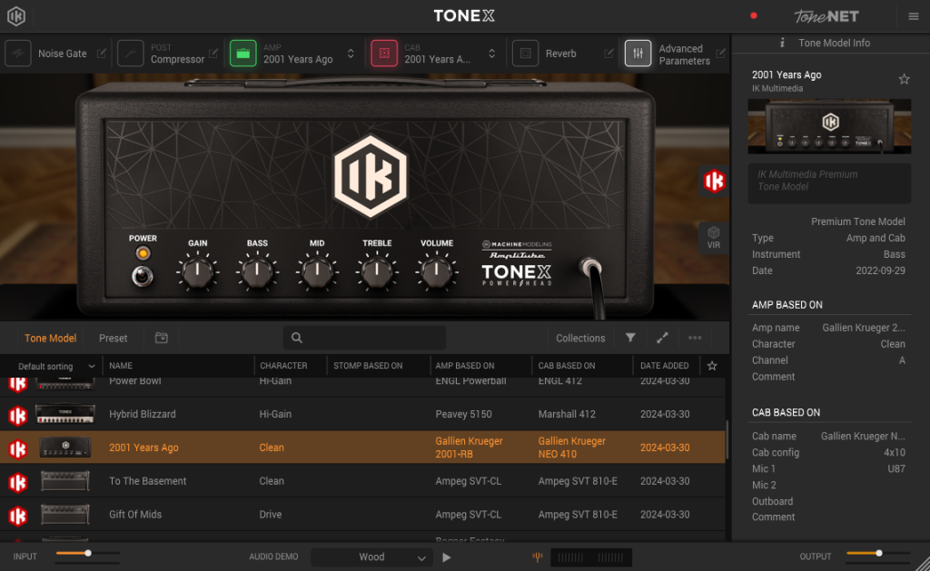Open the Default sorting dropdown

coord(56,367)
